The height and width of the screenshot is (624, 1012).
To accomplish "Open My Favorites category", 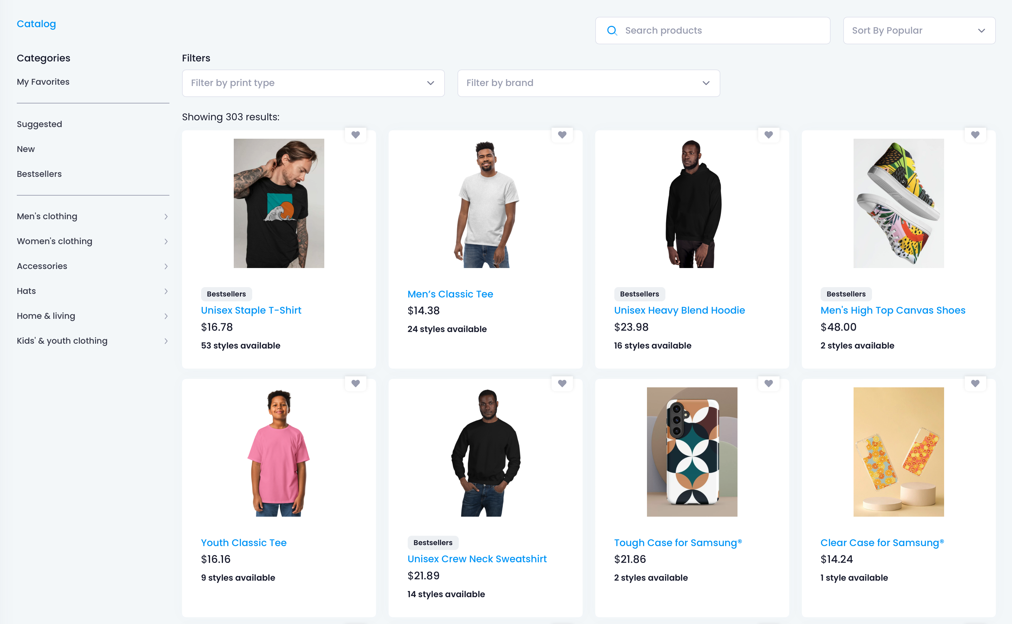I will [43, 82].
